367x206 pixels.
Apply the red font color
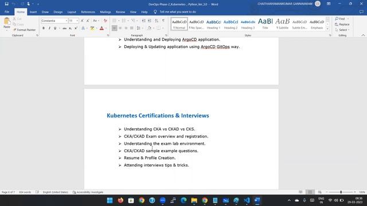[x=101, y=28]
